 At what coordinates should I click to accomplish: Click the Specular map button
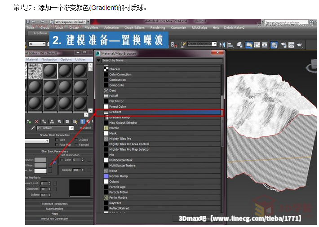pyautogui.click(x=50, y=171)
